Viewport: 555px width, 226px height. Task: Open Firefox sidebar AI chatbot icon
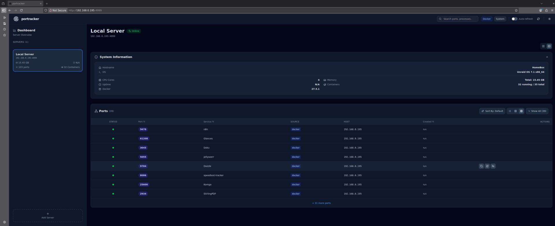pos(4,18)
